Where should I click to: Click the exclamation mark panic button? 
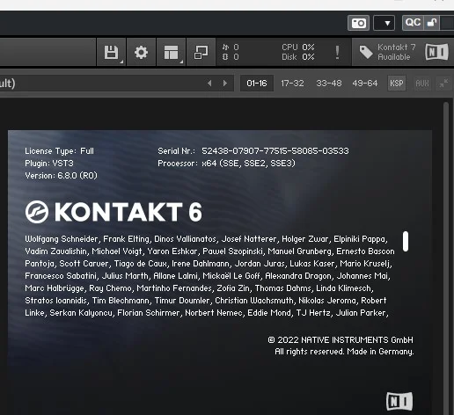[x=337, y=53]
